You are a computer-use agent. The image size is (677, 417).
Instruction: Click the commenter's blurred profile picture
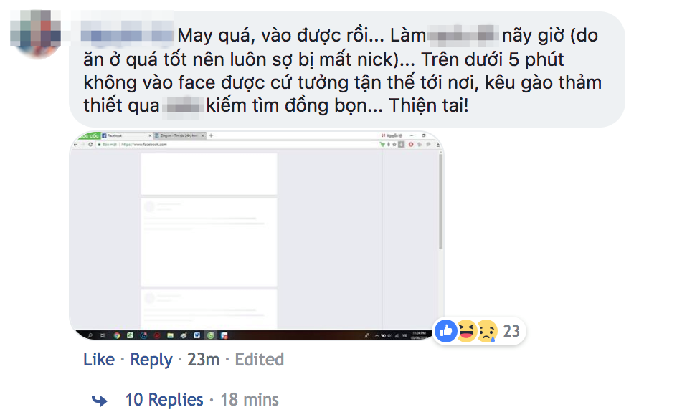pos(35,34)
